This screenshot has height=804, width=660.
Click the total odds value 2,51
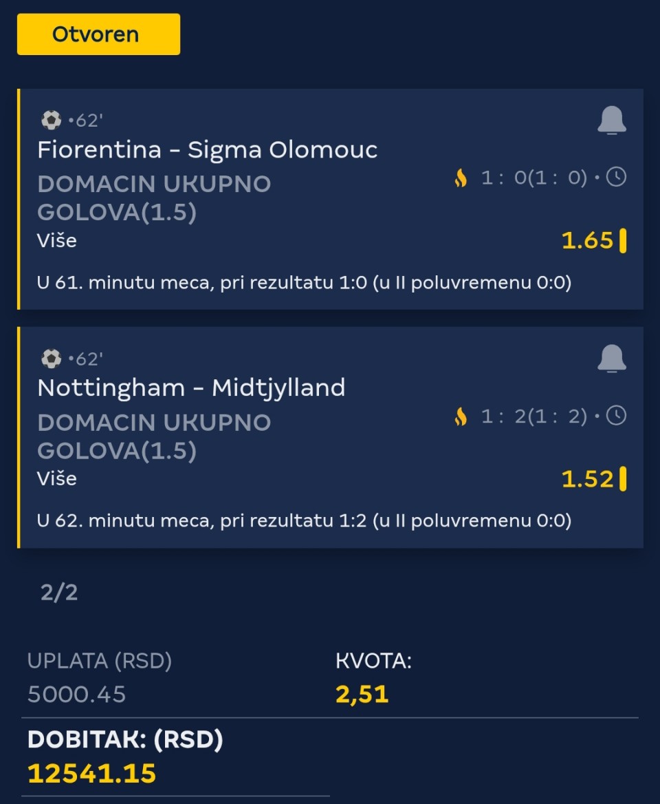click(362, 694)
